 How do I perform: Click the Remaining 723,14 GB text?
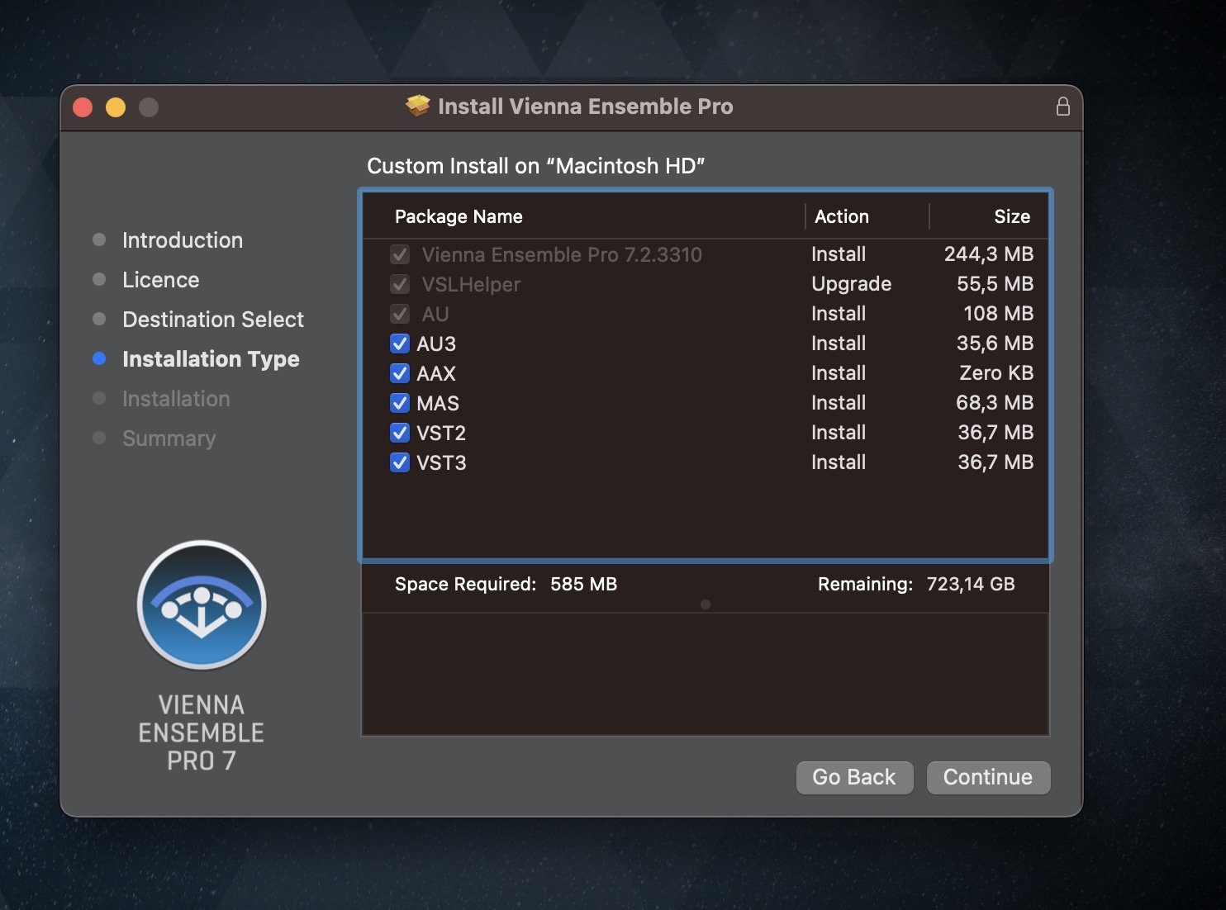(x=916, y=584)
